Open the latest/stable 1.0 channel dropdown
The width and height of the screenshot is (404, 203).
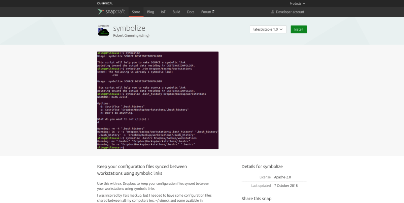click(268, 29)
